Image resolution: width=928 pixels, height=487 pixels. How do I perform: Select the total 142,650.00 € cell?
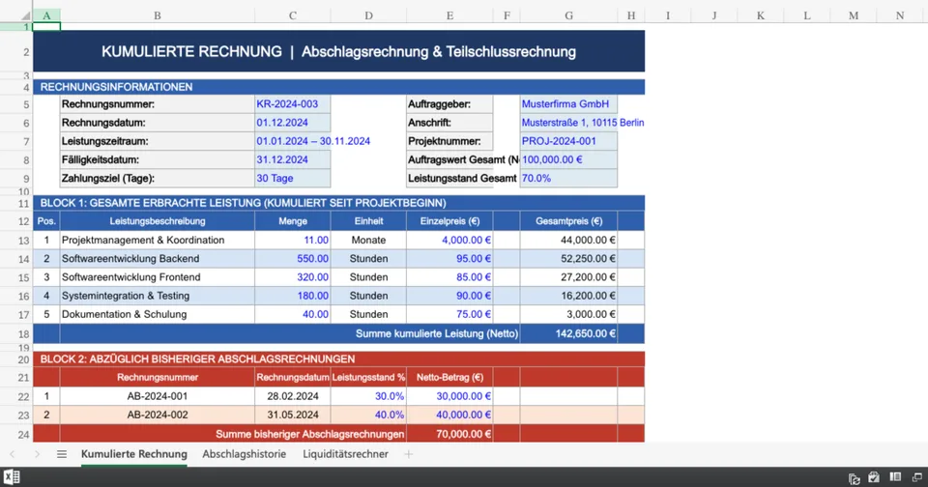568,333
